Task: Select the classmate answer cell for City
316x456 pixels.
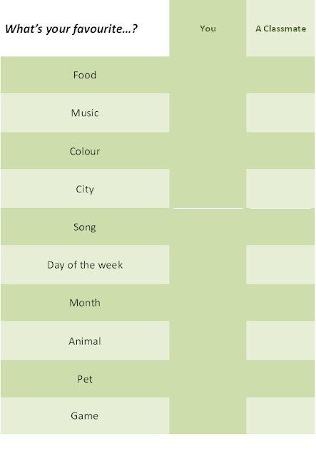Action: click(x=280, y=188)
